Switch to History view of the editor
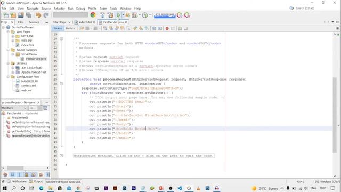This screenshot has height=192, width=341. click(x=70, y=28)
